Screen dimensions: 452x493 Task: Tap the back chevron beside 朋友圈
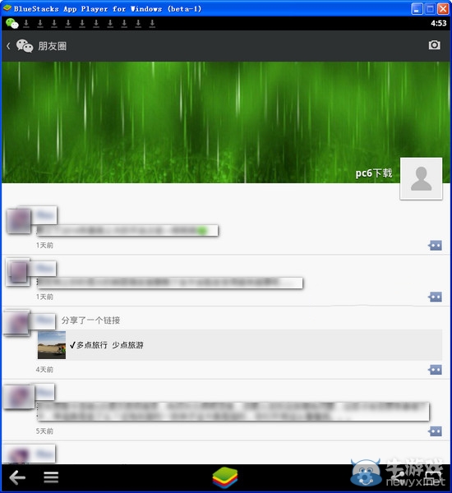(8, 46)
